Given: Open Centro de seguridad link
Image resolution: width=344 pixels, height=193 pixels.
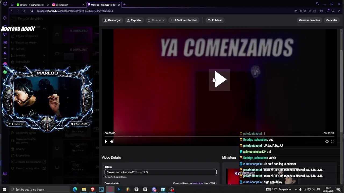Looking at the screenshot, I should [28, 168].
